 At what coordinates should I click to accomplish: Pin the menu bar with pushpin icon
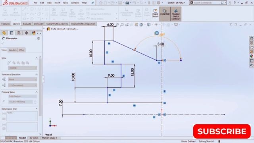click(x=92, y=3)
